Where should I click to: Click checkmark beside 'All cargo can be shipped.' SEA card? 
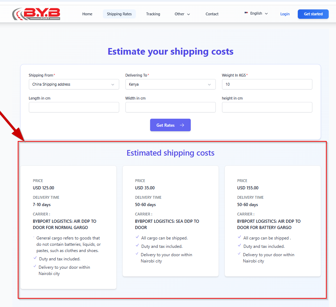[x=137, y=237]
